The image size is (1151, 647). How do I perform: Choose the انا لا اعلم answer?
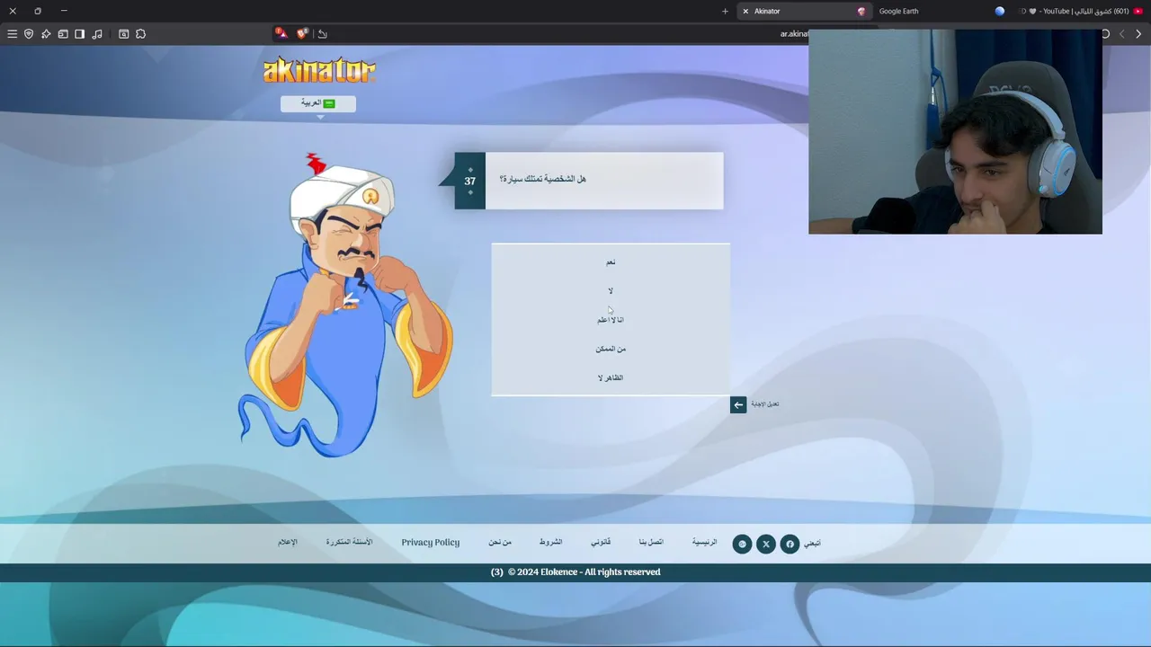pos(611,320)
